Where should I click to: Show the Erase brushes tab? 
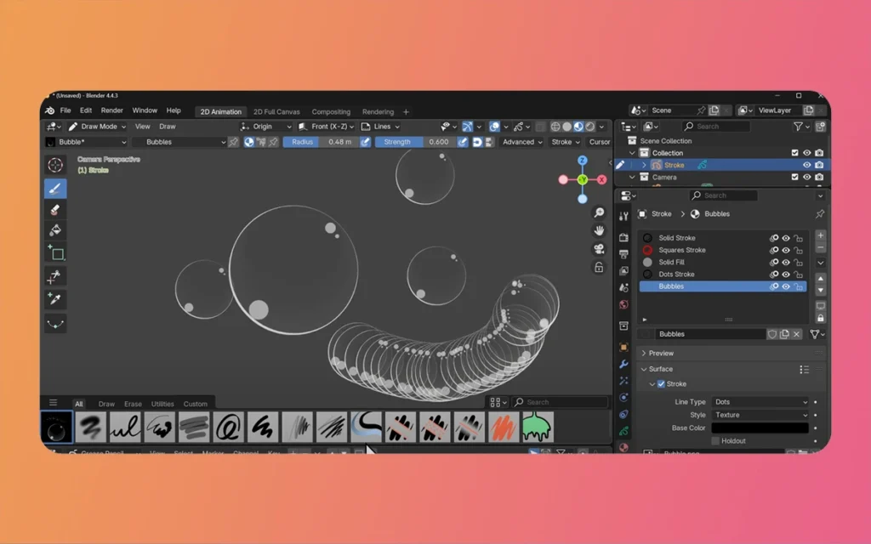pos(133,404)
